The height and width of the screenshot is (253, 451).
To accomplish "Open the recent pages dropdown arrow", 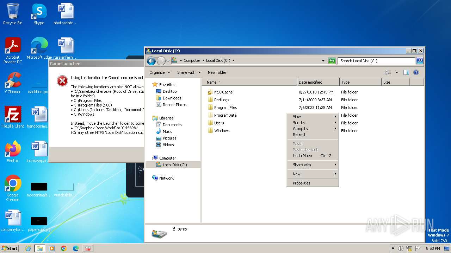I will (x=168, y=61).
